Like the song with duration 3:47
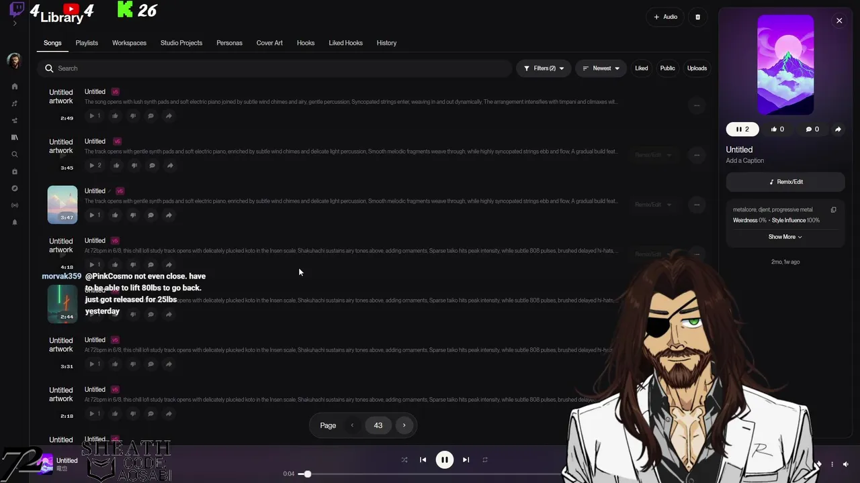Image resolution: width=860 pixels, height=483 pixels. pos(115,215)
